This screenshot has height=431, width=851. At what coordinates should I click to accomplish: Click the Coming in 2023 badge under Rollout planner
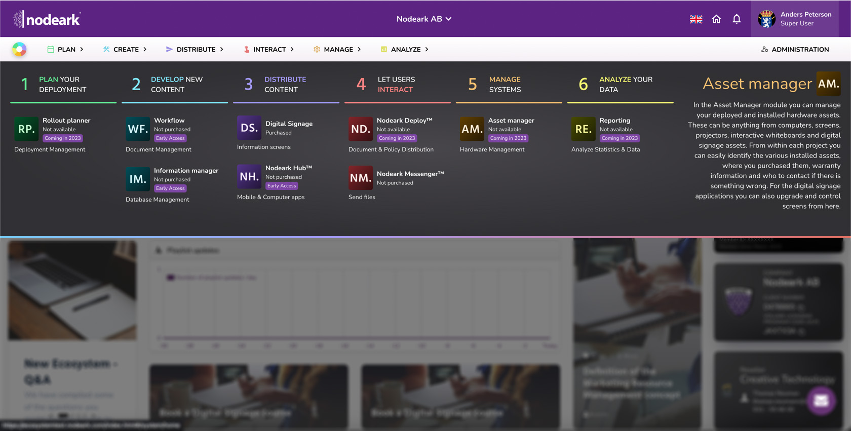pyautogui.click(x=63, y=138)
